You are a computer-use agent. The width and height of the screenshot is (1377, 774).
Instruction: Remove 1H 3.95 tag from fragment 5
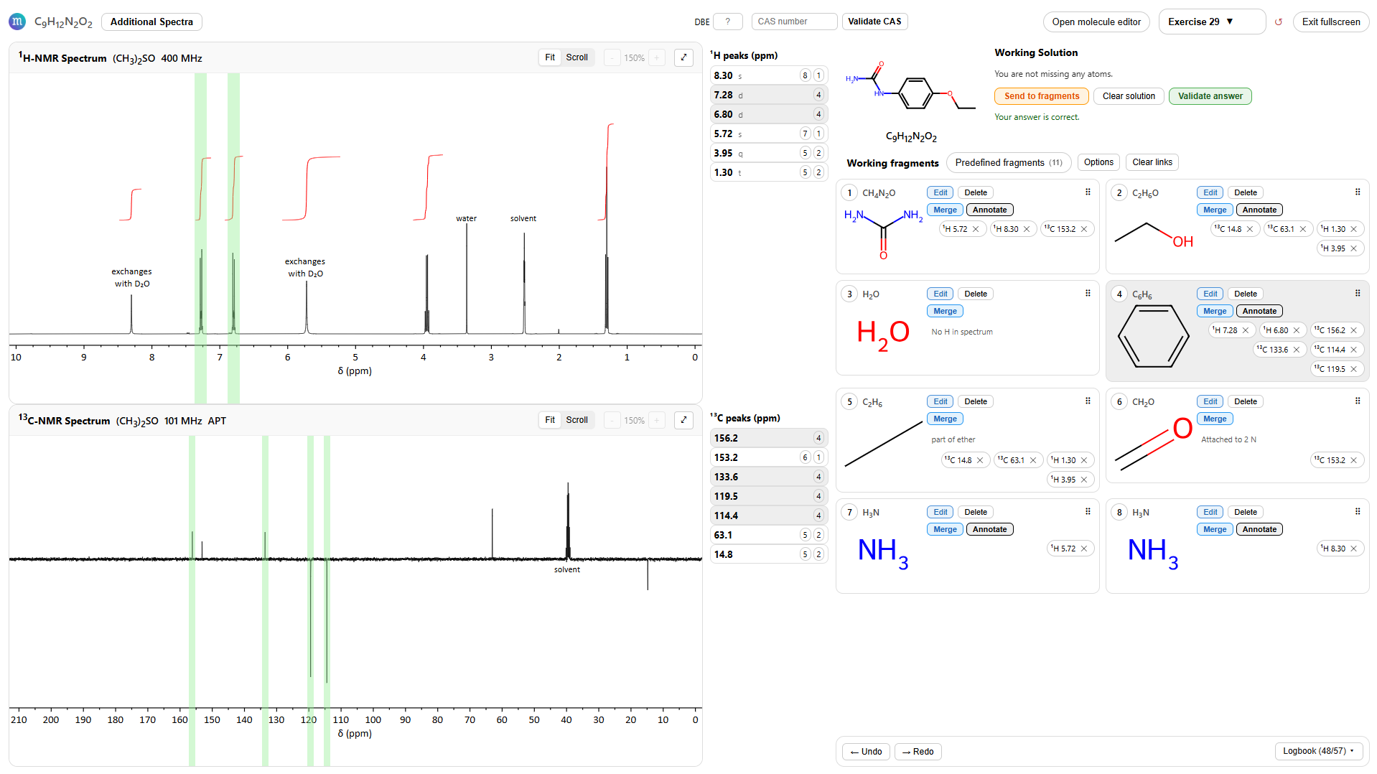pyautogui.click(x=1084, y=480)
